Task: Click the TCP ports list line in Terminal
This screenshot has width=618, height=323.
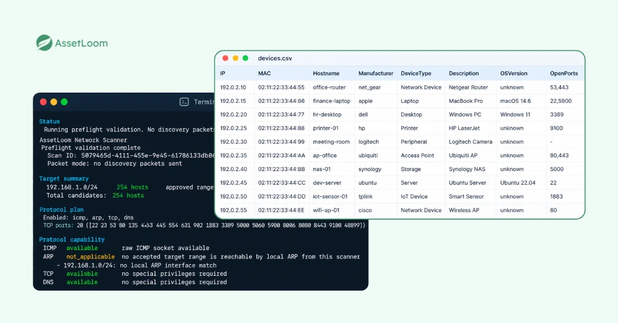Action: coord(204,225)
